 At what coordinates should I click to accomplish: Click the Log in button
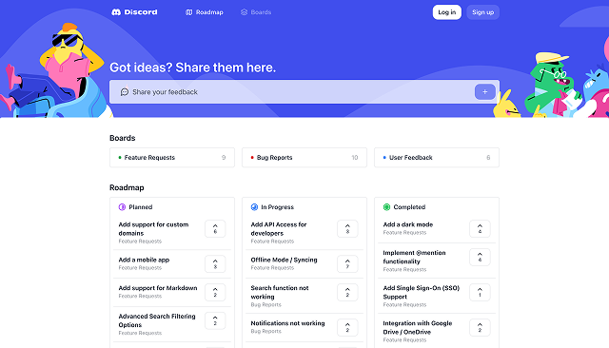(x=446, y=12)
